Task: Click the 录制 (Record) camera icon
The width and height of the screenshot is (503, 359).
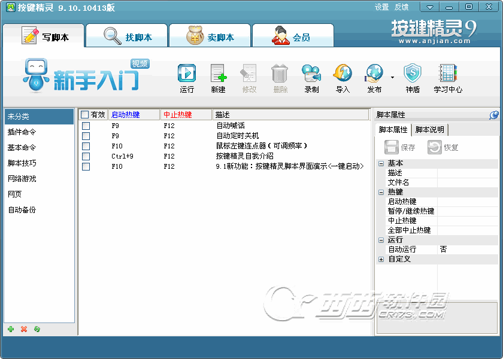Action: pyautogui.click(x=311, y=74)
